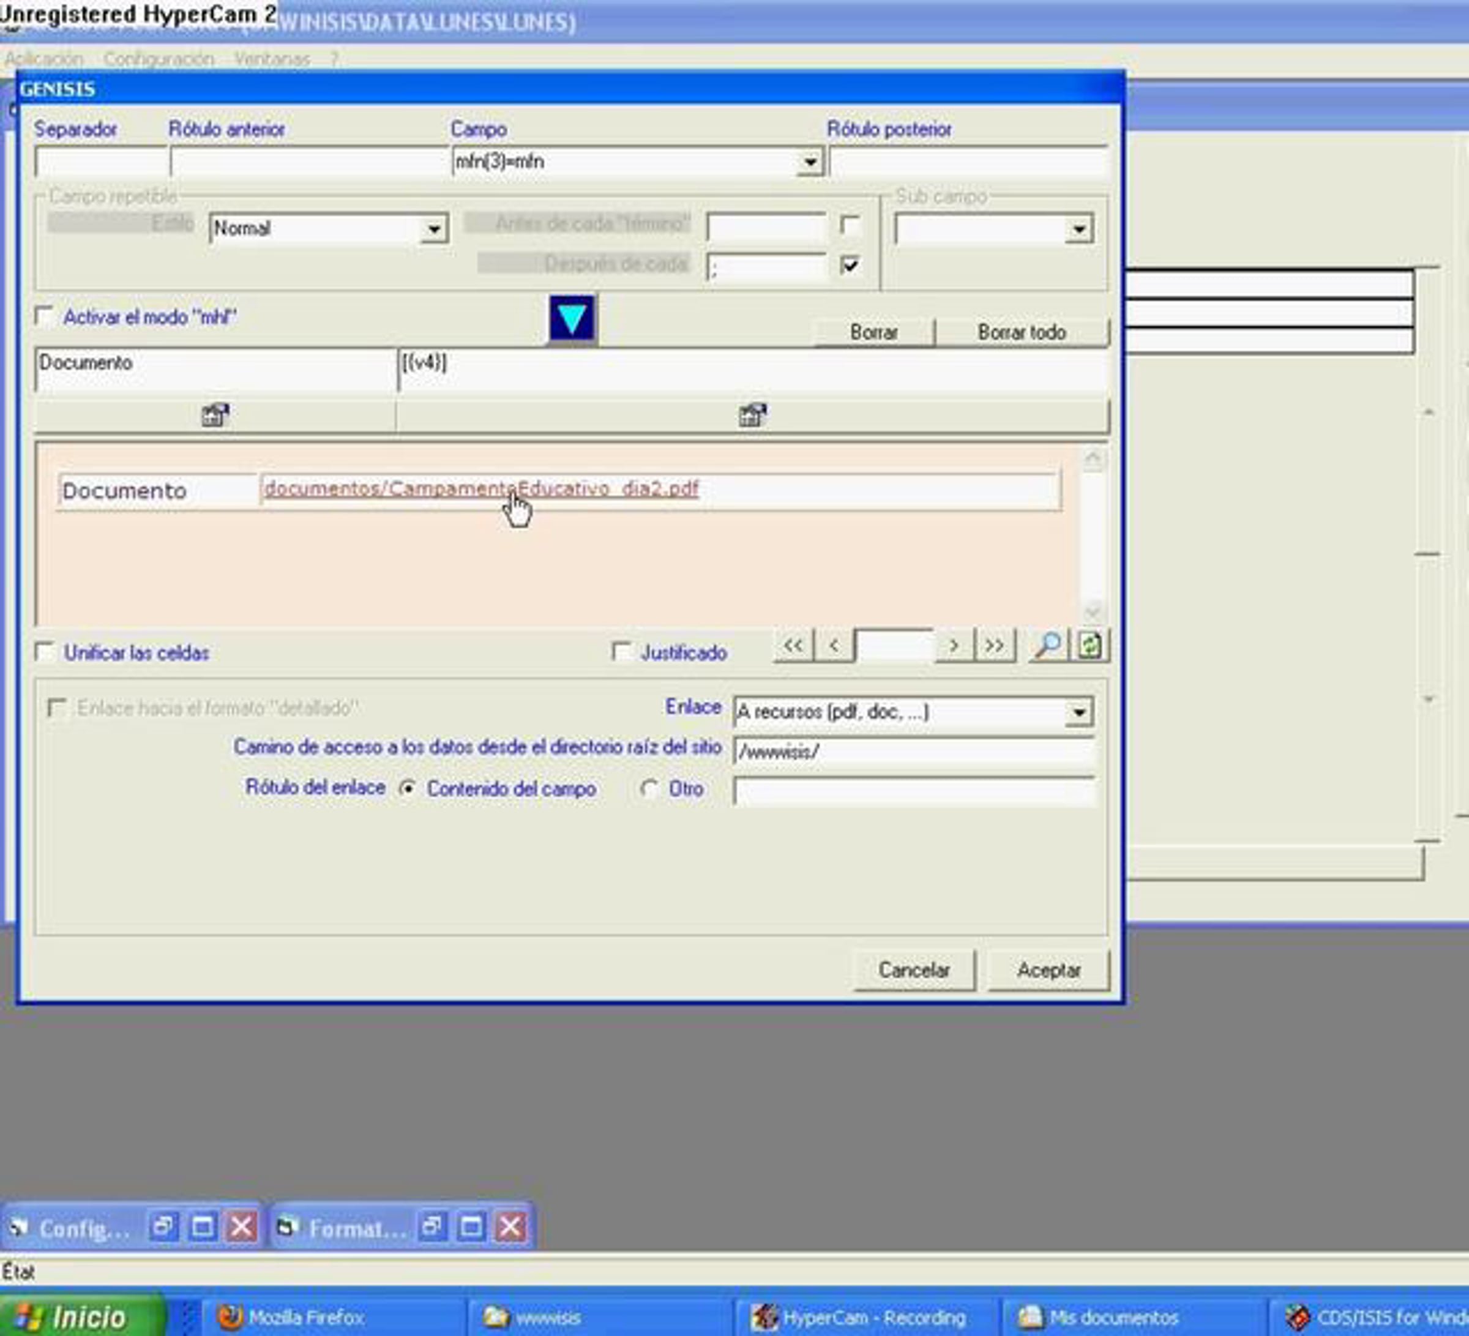Click the Aceptar button

pos(1048,970)
